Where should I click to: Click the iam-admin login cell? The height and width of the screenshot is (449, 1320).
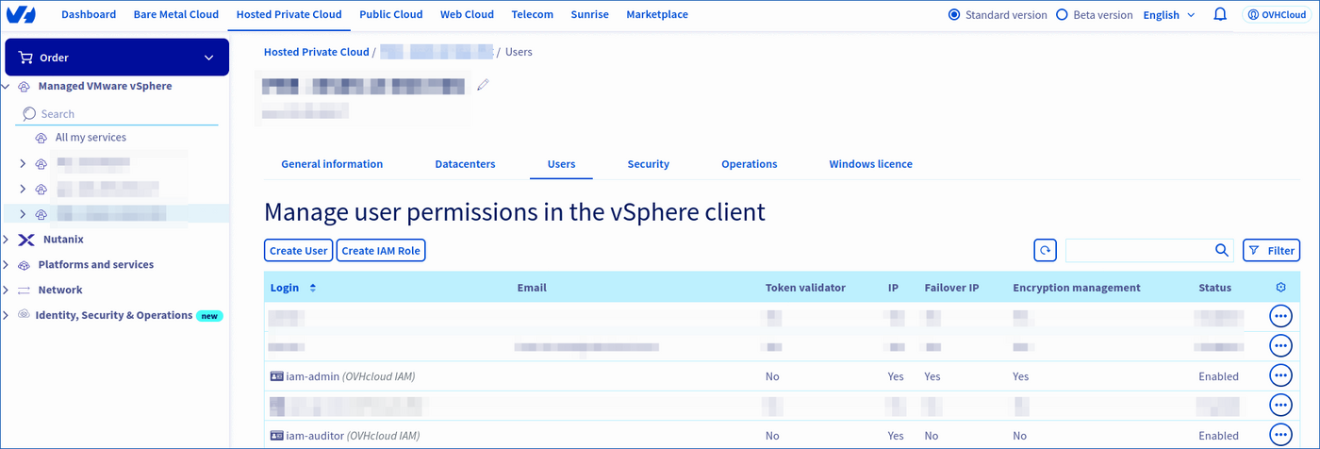coord(343,376)
